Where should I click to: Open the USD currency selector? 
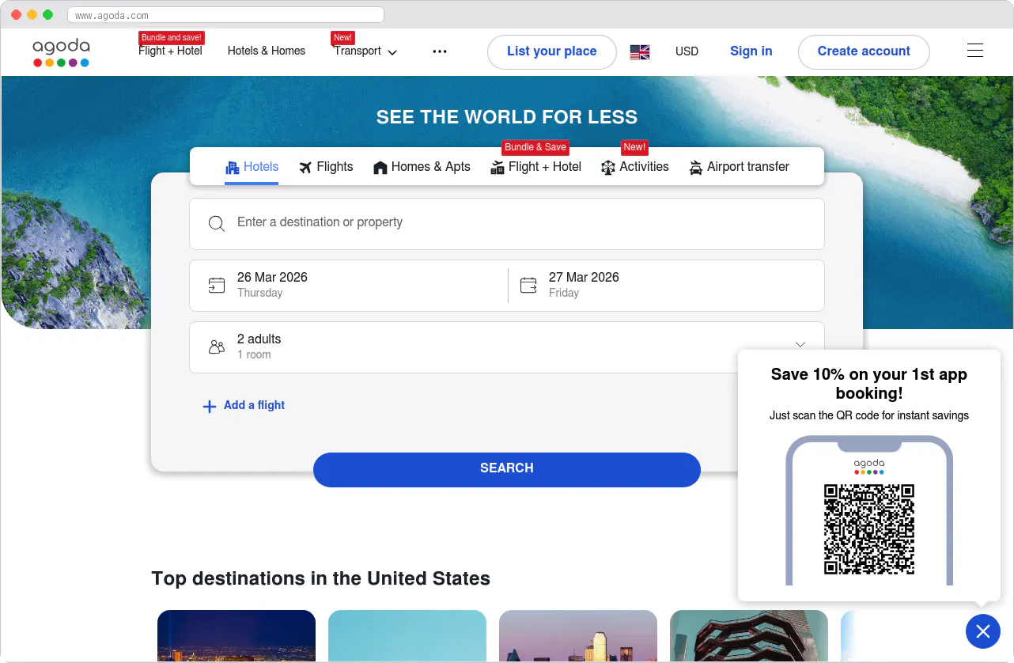click(x=687, y=51)
